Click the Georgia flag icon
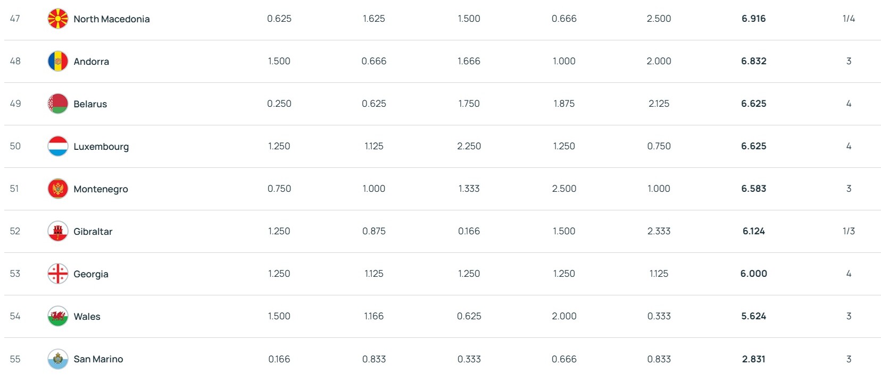Screen dimensions: 881x382 click(57, 274)
